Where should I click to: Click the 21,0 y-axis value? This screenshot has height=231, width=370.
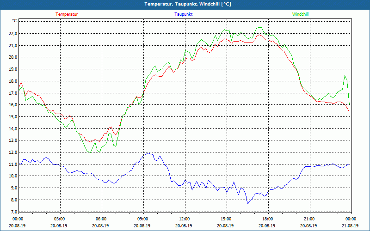(13, 45)
